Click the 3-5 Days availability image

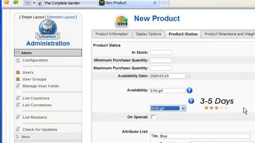click(x=217, y=103)
